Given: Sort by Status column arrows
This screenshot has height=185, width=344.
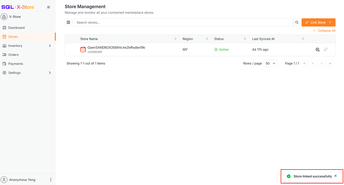Looking at the screenshot, I should [x=245, y=39].
